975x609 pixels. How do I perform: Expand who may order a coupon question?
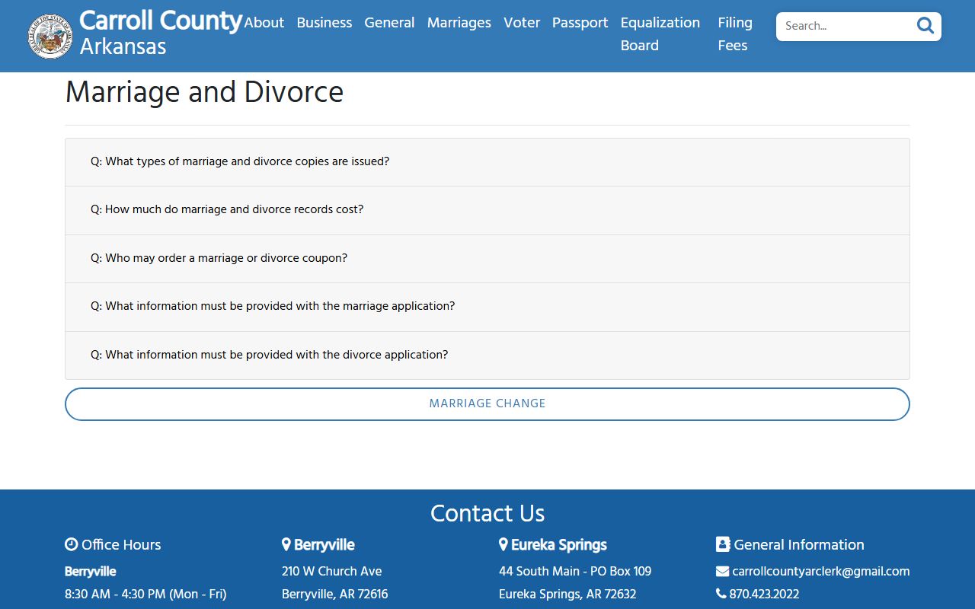219,258
